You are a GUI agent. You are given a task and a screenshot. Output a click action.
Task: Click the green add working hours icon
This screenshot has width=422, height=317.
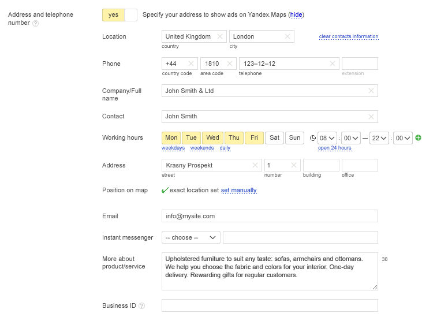click(x=418, y=137)
